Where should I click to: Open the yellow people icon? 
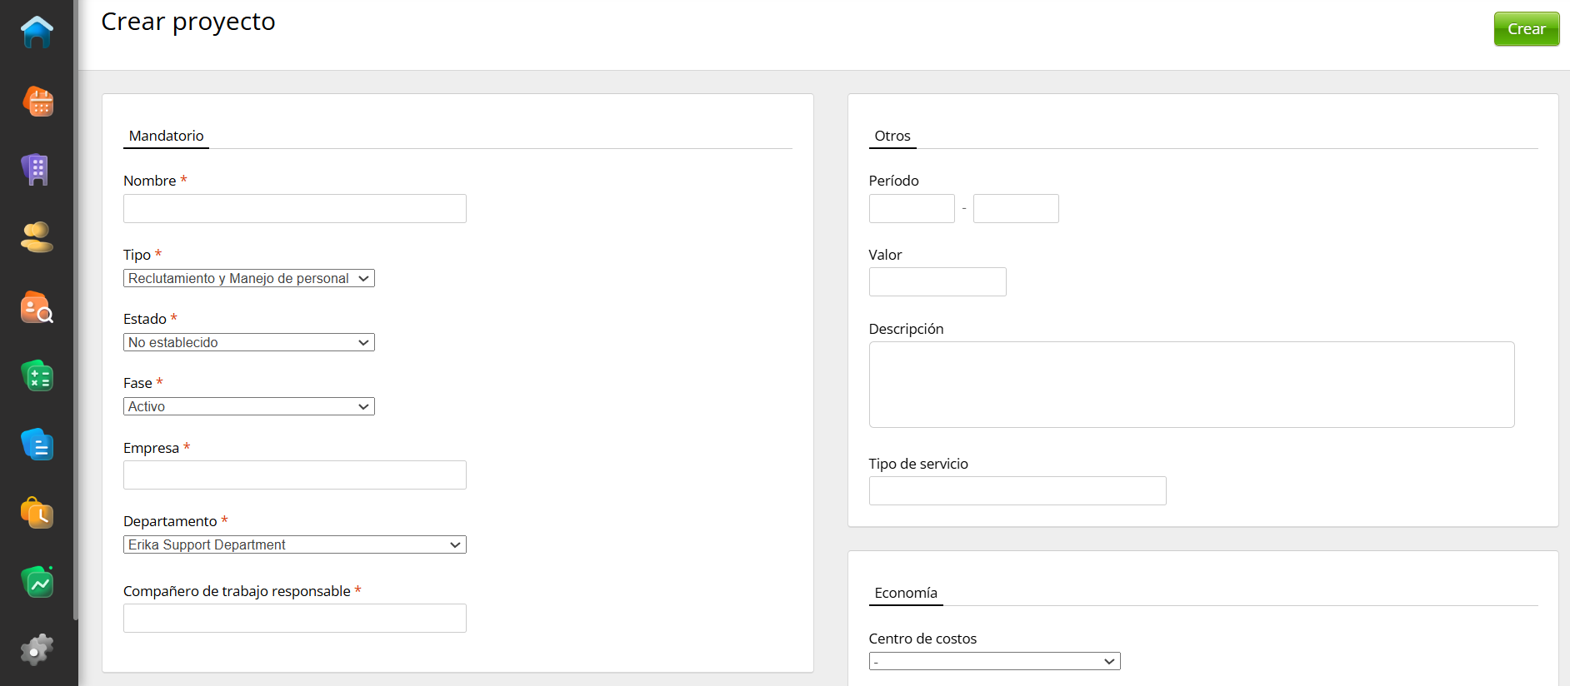(37, 238)
